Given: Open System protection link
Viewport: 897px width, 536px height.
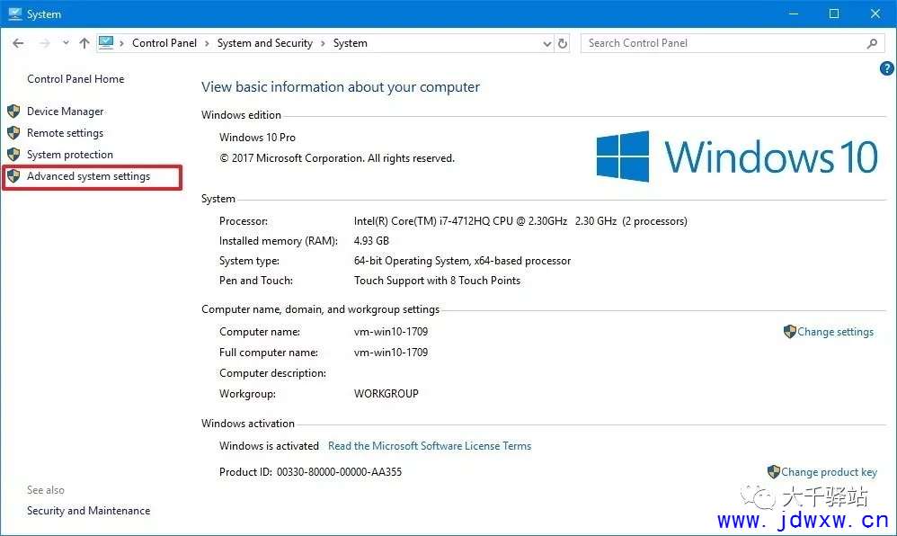Looking at the screenshot, I should 70,155.
